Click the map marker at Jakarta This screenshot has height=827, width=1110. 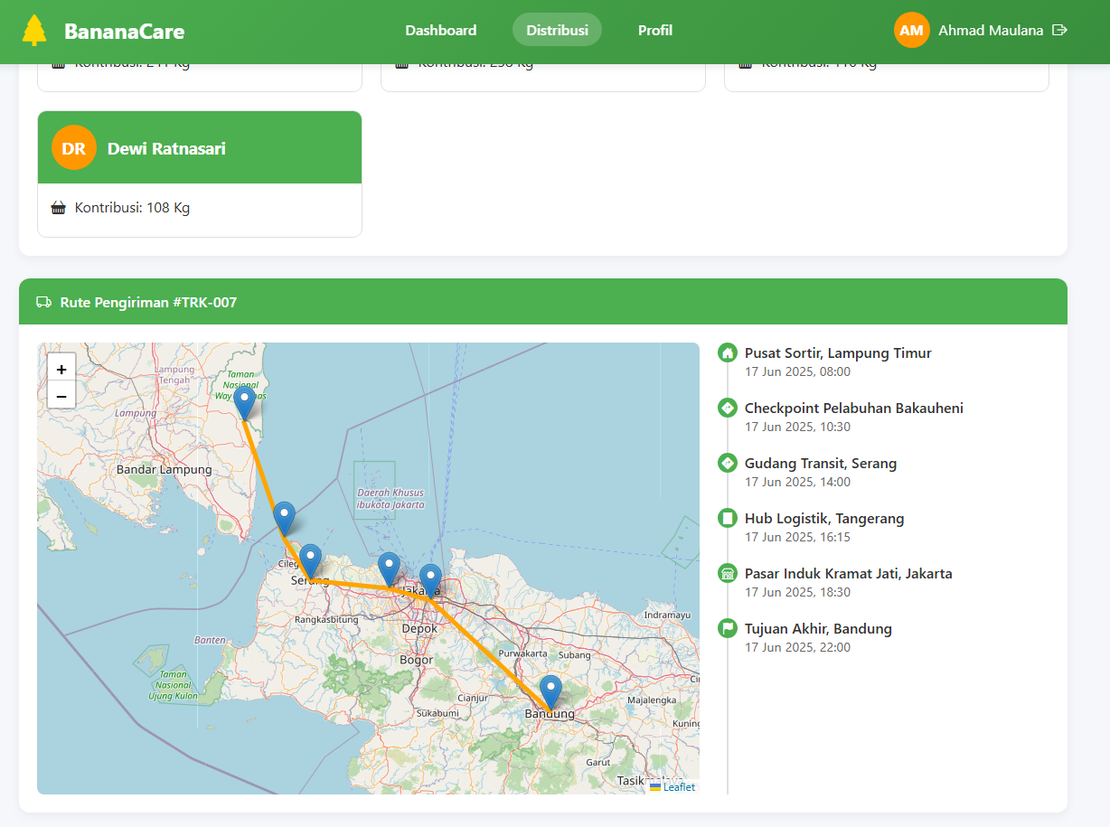pyautogui.click(x=430, y=581)
